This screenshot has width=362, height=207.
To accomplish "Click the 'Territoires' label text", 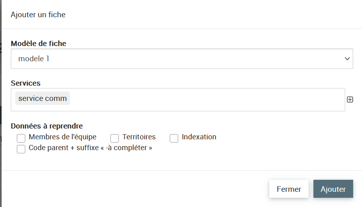I will 139,137.
